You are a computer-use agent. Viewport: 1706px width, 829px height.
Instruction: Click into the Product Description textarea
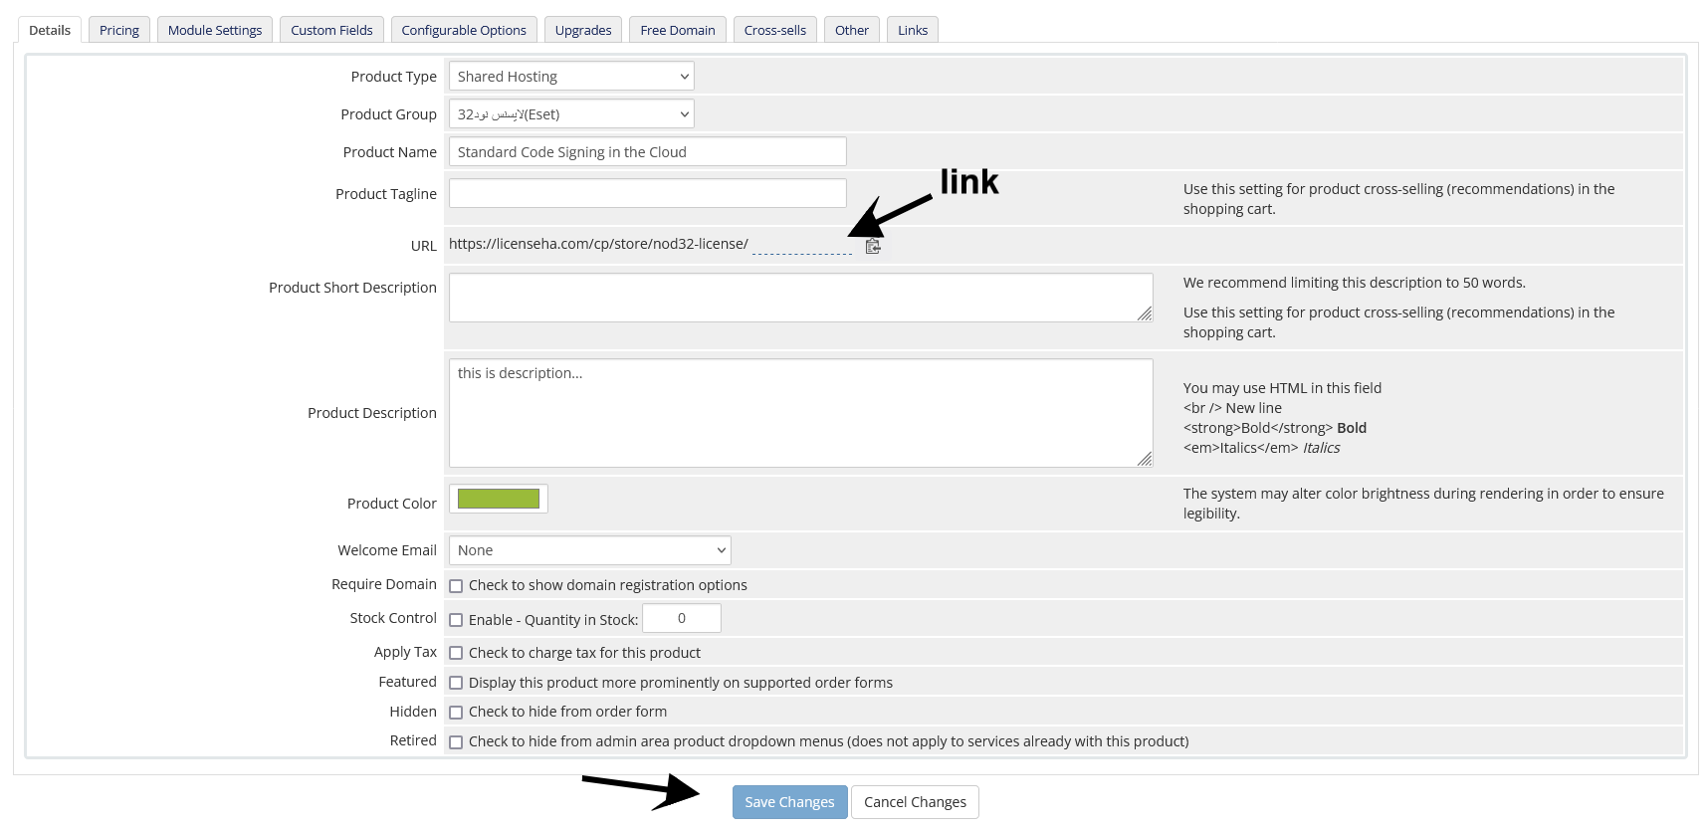pyautogui.click(x=801, y=413)
